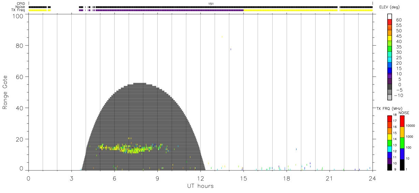Click the red 55–60 degree elevation swatch
Viewport: 419px width, 193px height.
pyautogui.click(x=389, y=22)
